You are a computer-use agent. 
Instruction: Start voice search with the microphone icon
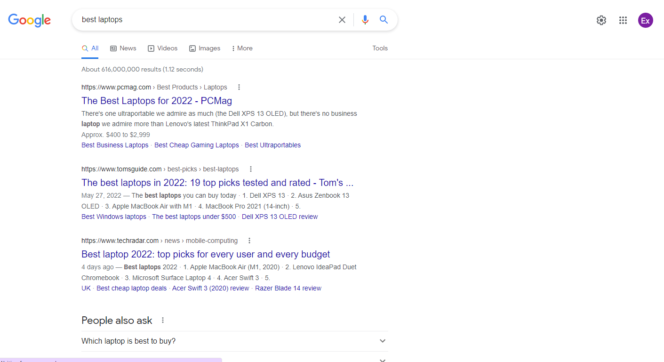[x=365, y=20]
